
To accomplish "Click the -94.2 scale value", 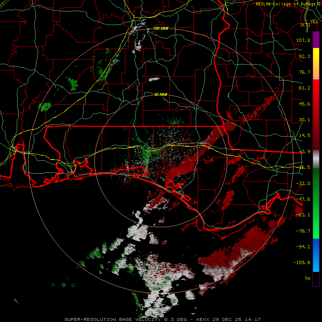I will click(303, 247).
